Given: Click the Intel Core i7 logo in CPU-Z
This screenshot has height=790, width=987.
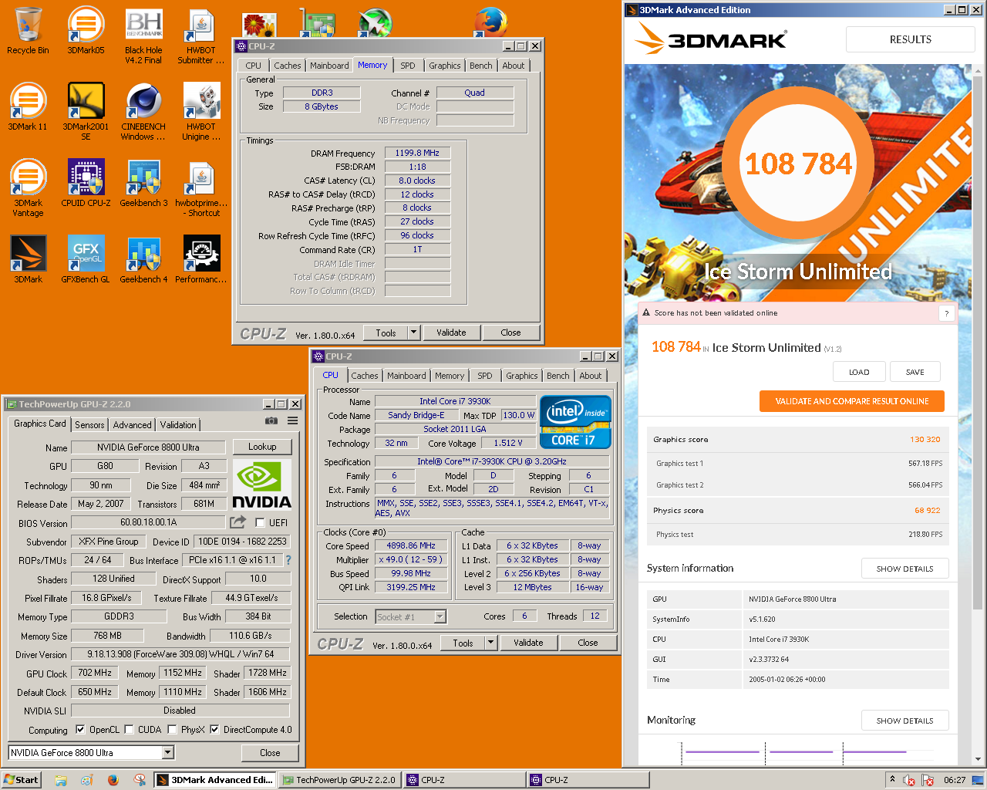Looking at the screenshot, I should pos(575,422).
